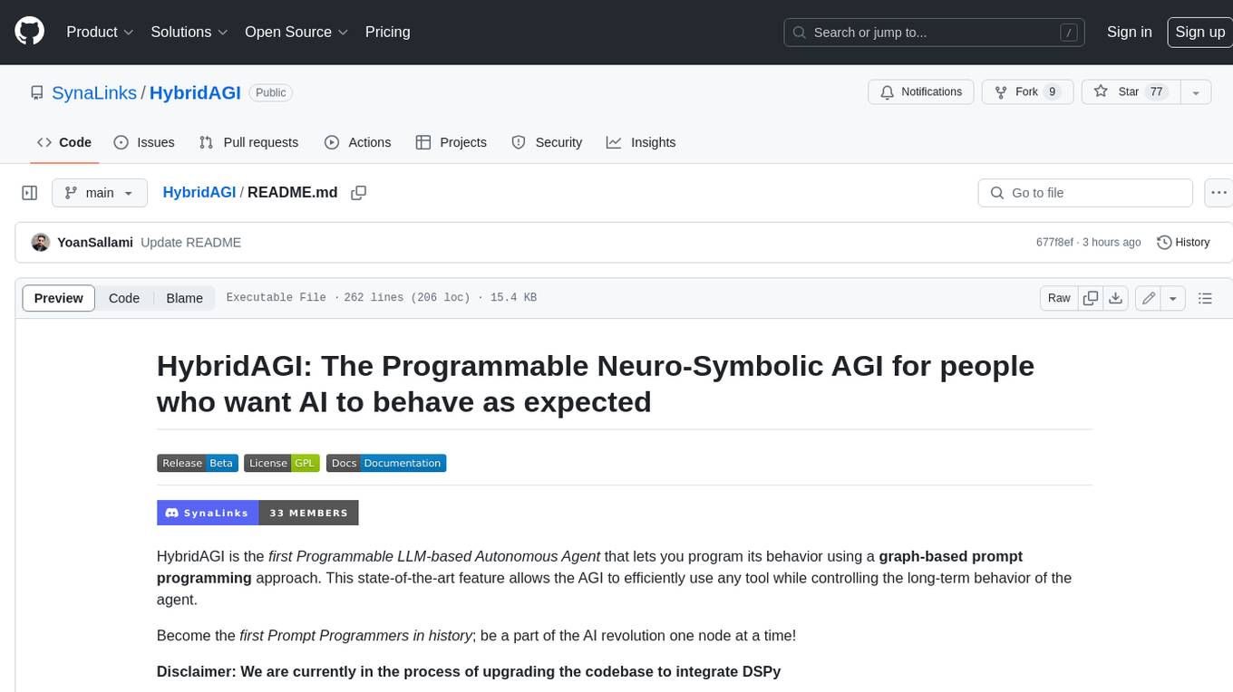The height and width of the screenshot is (692, 1233).
Task: Go to HybridAGI root in breadcrumb
Action: (199, 193)
